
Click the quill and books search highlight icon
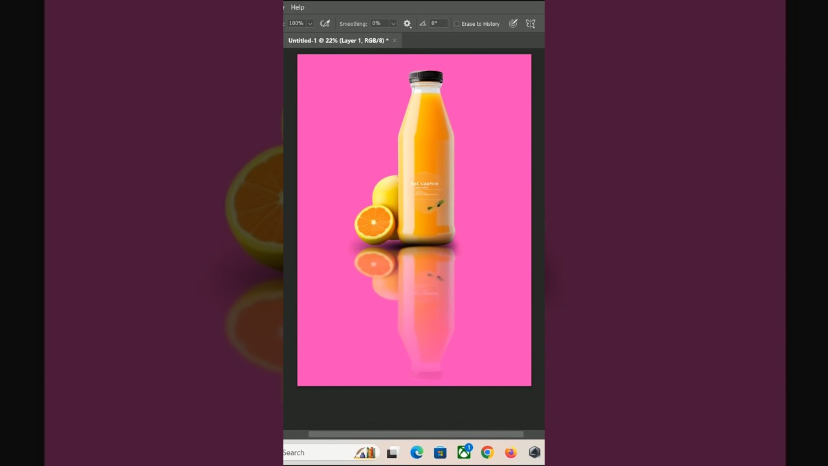(x=365, y=452)
